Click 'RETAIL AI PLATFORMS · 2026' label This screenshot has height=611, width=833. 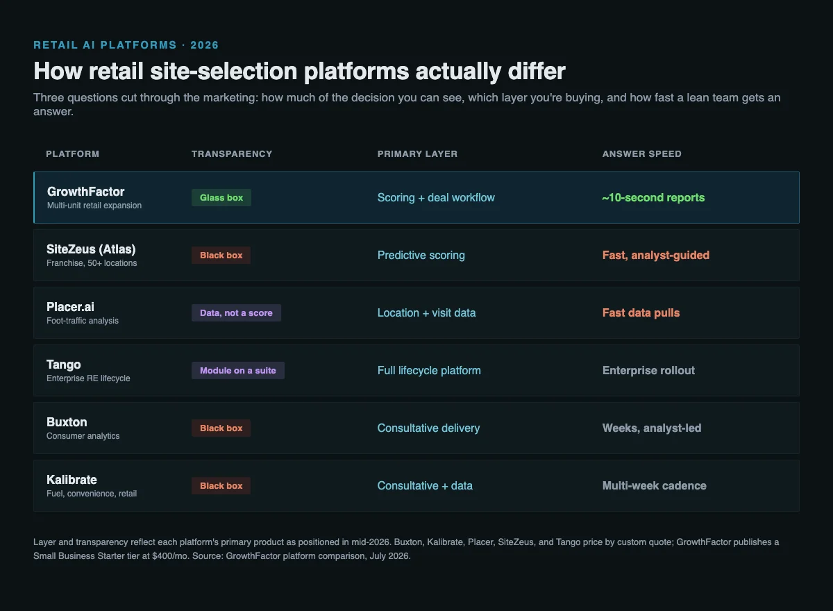(x=126, y=45)
